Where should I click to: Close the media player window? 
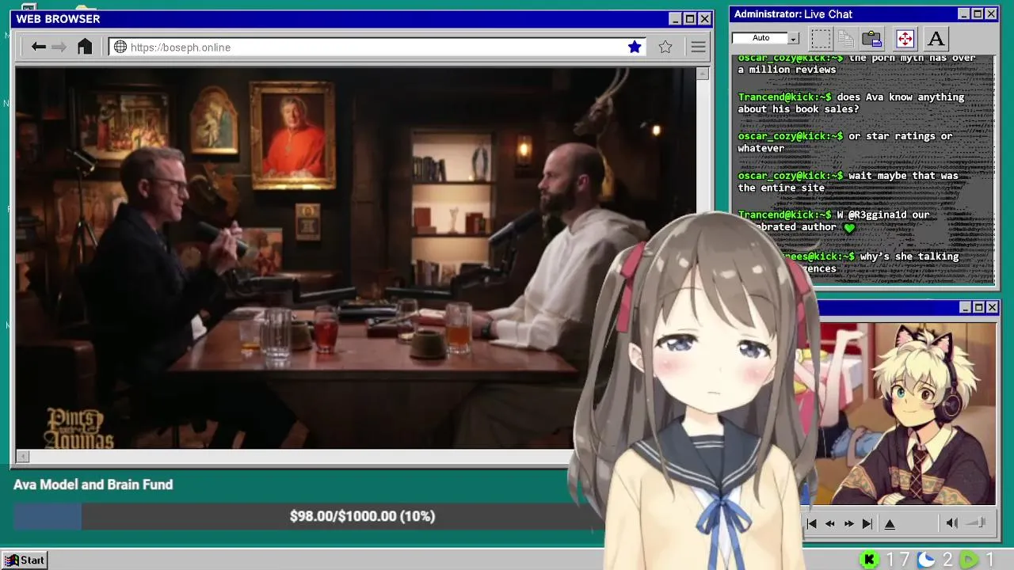993,307
